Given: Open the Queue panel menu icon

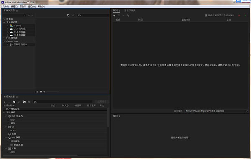Looking at the screenshot, I should 120,10.
